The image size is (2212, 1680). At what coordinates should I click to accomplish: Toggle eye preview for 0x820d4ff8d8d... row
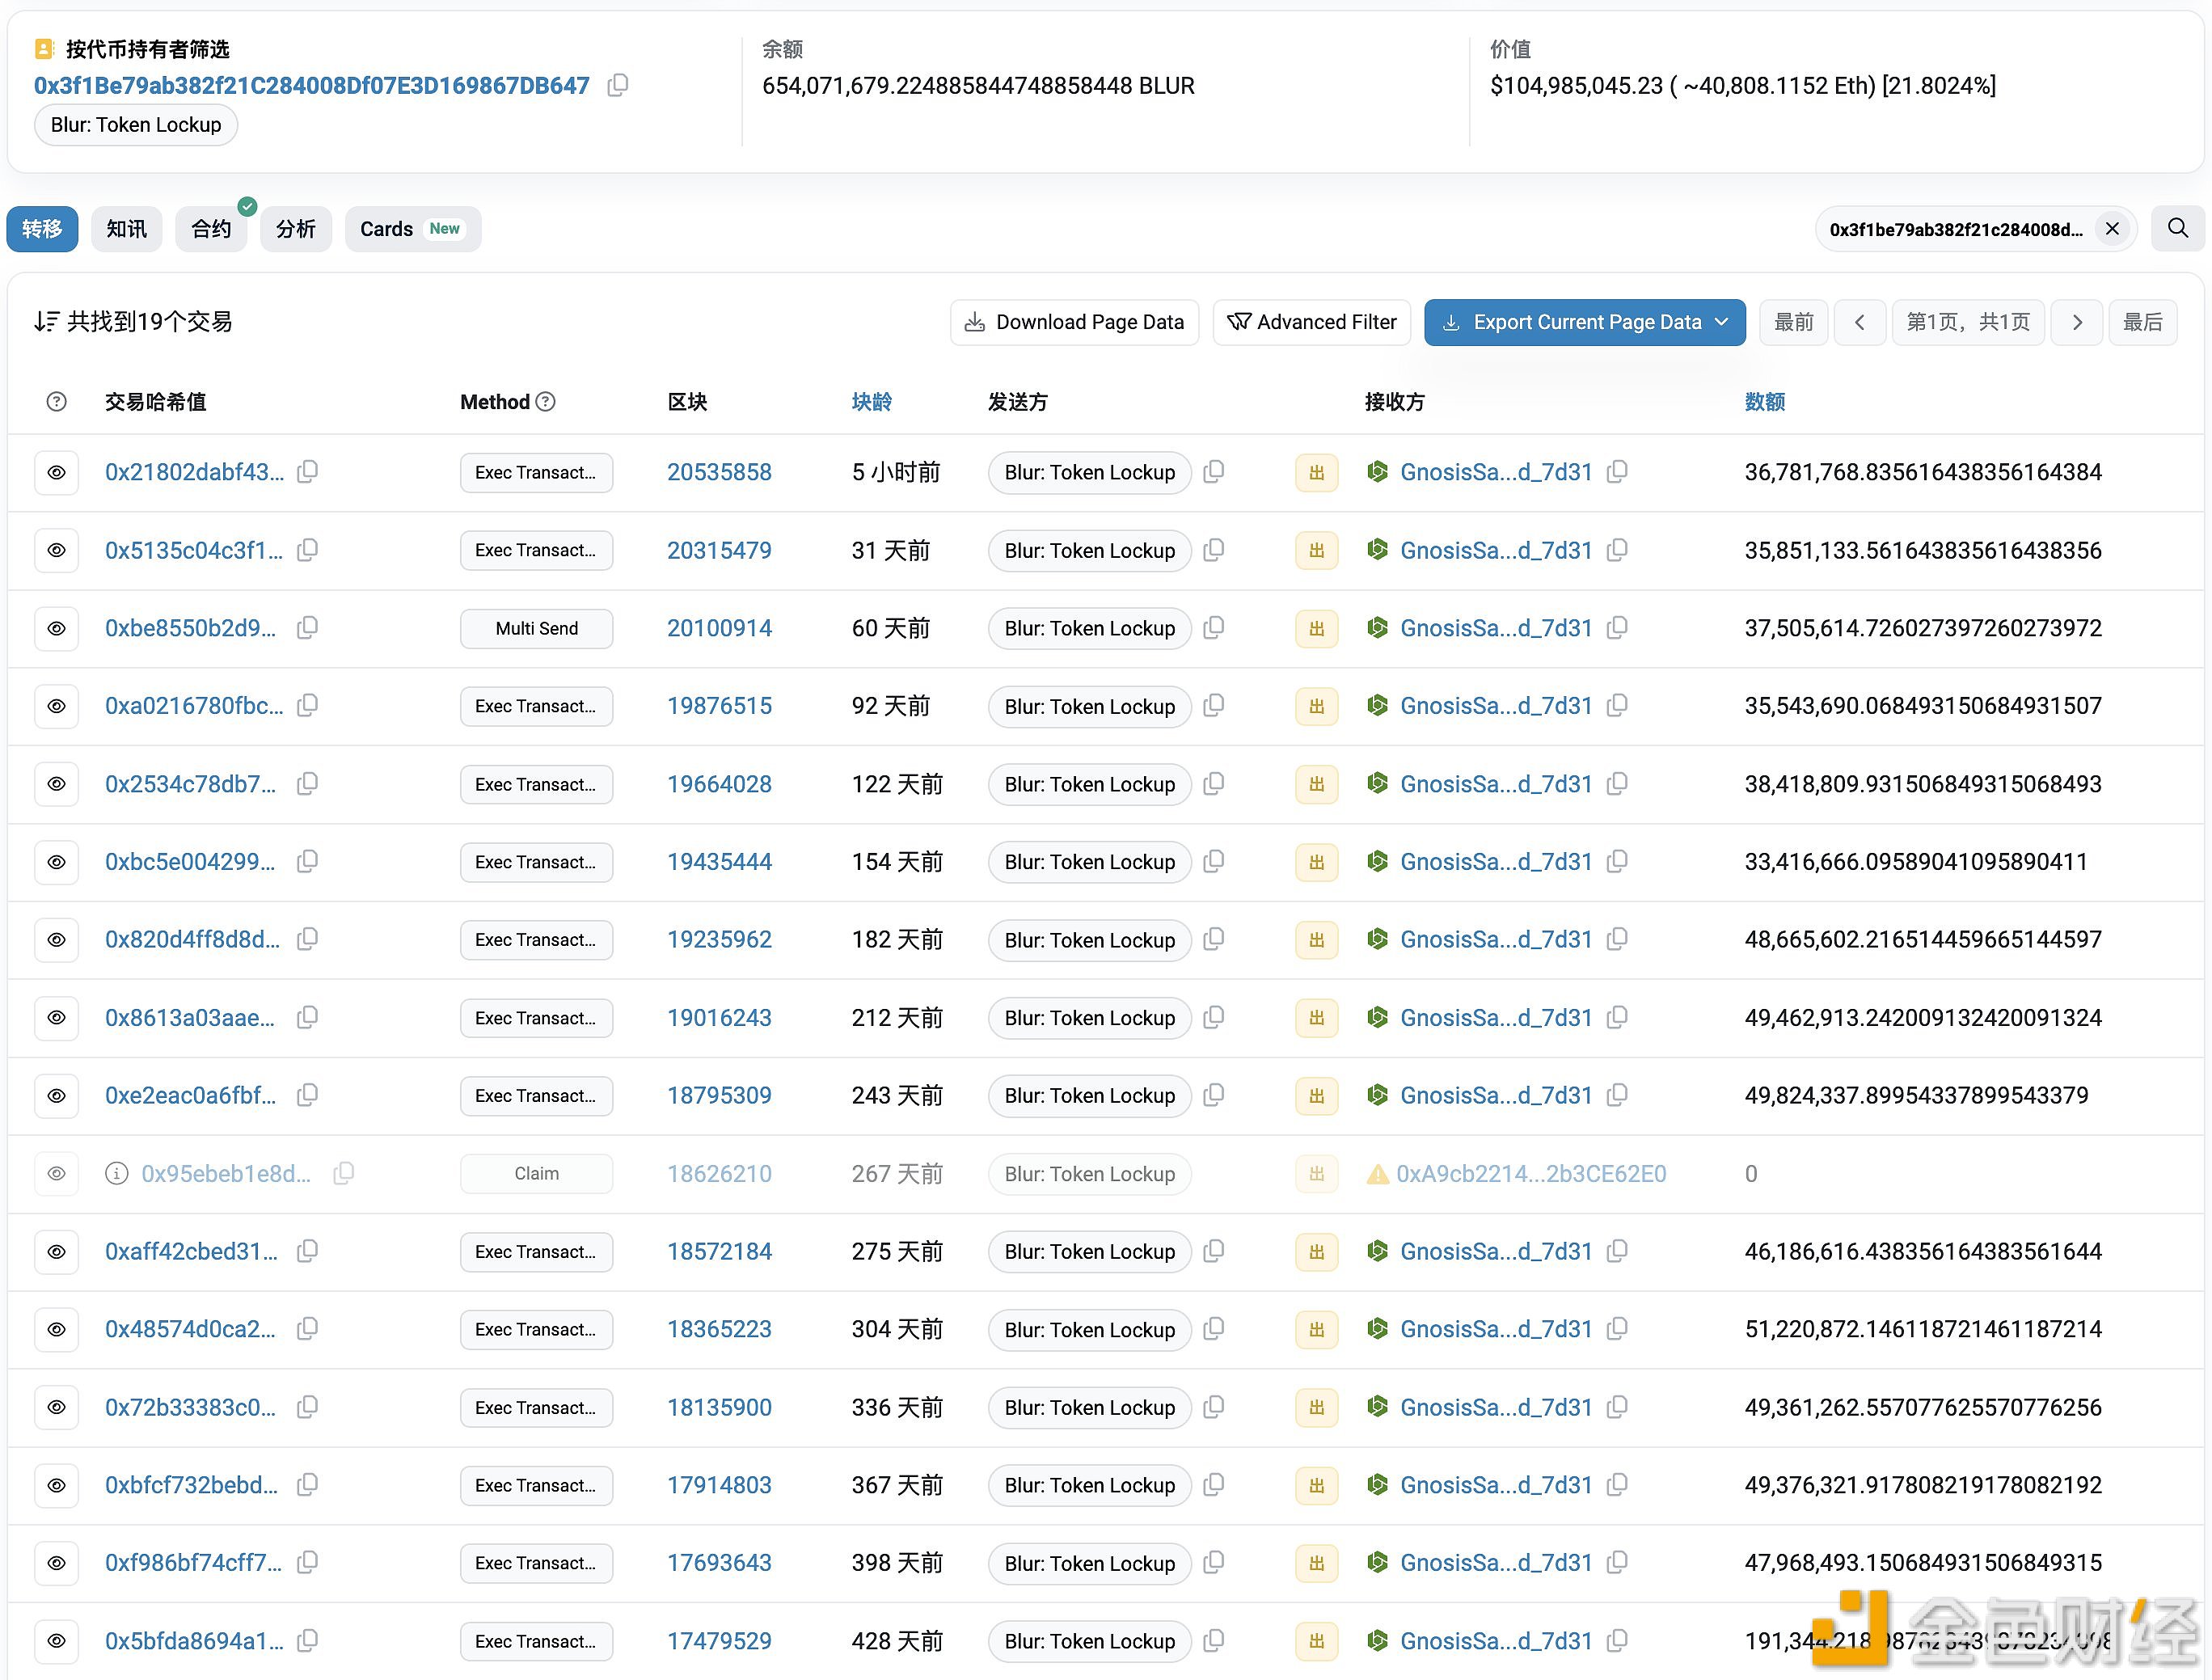(57, 940)
